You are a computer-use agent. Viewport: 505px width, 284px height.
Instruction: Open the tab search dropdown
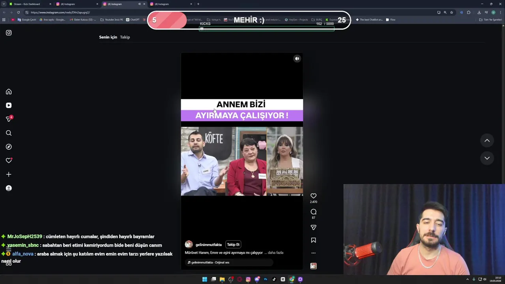(4, 4)
